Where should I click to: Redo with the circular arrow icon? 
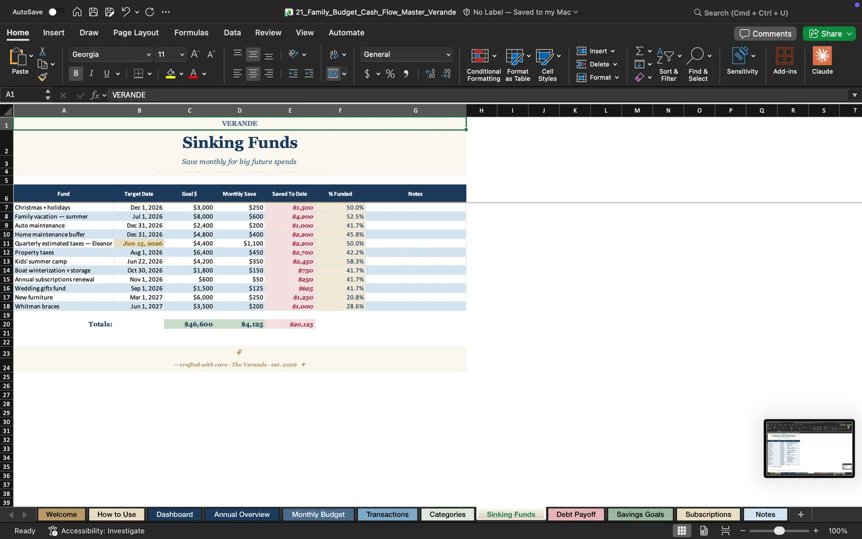pyautogui.click(x=150, y=12)
